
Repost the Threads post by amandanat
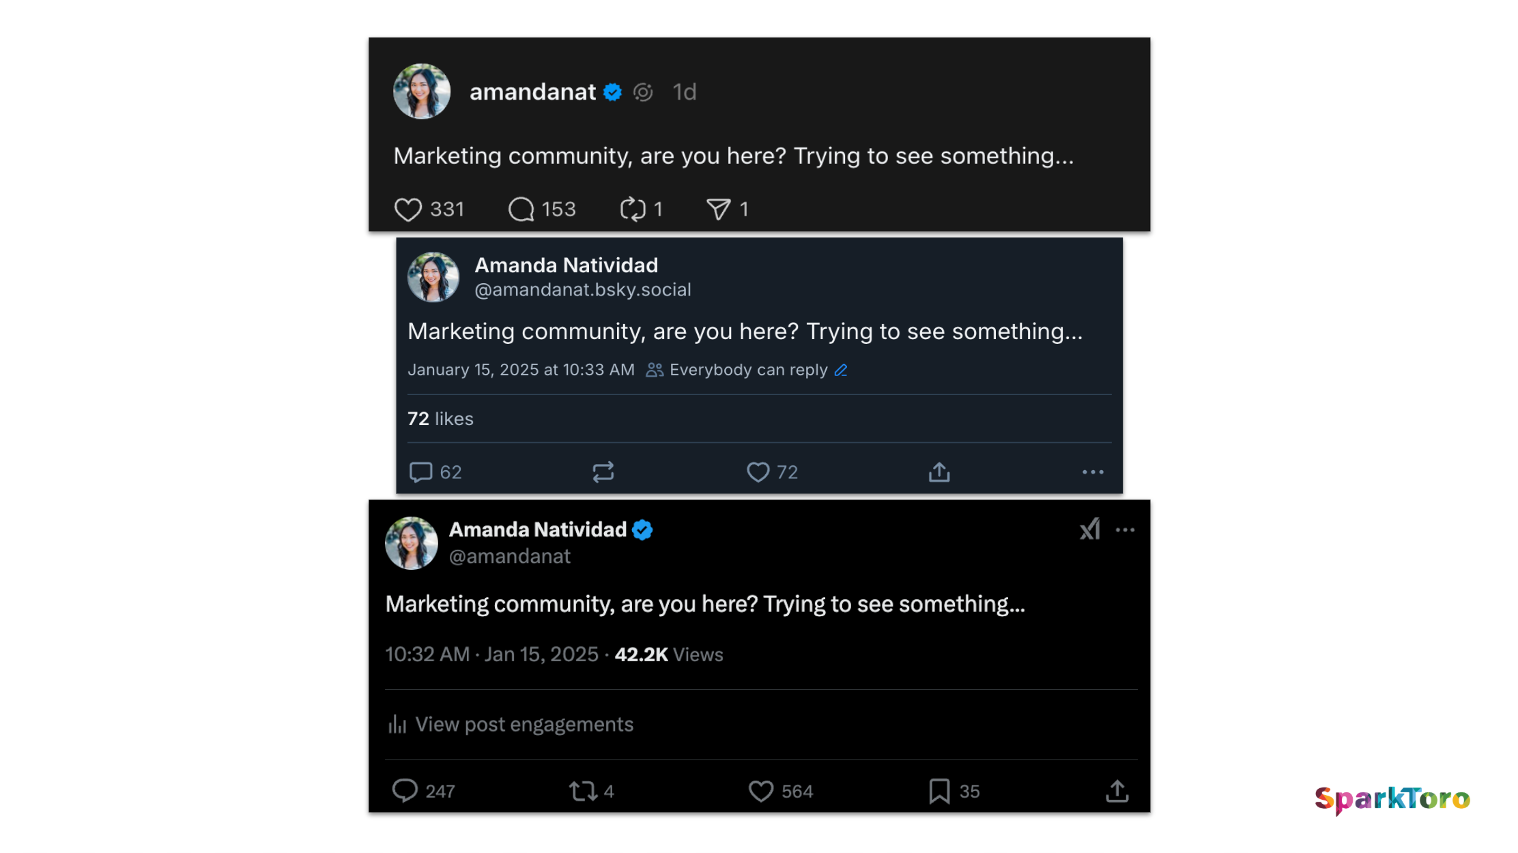pos(633,209)
